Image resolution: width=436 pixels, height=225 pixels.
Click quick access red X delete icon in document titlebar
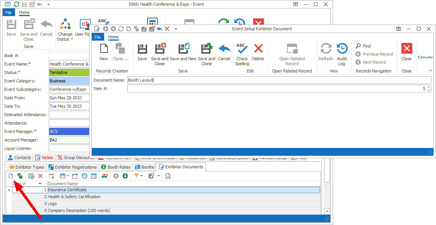click(167, 29)
